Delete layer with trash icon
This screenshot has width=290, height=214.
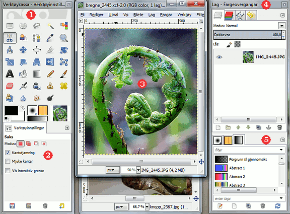click(279, 127)
